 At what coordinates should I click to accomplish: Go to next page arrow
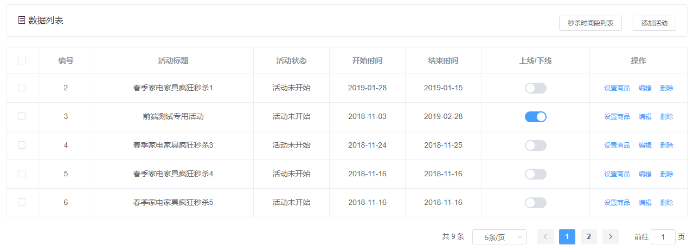(611, 237)
